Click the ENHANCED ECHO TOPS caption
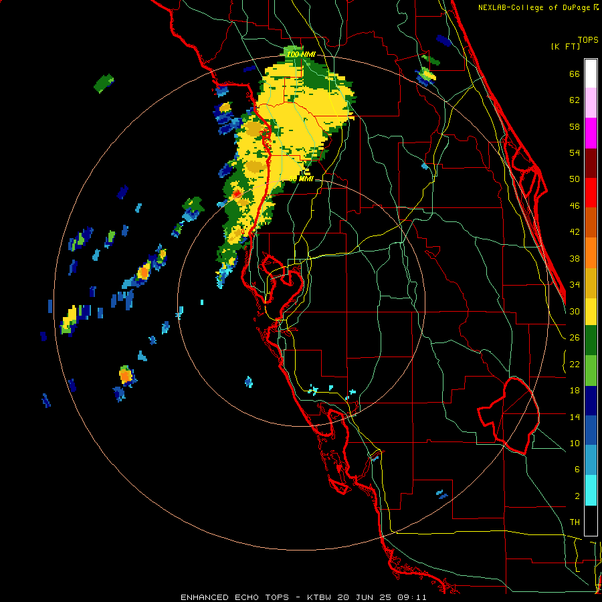The image size is (602, 602). (235, 597)
